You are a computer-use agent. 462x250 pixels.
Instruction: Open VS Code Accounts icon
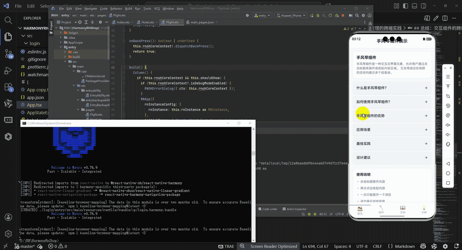(x=8, y=217)
